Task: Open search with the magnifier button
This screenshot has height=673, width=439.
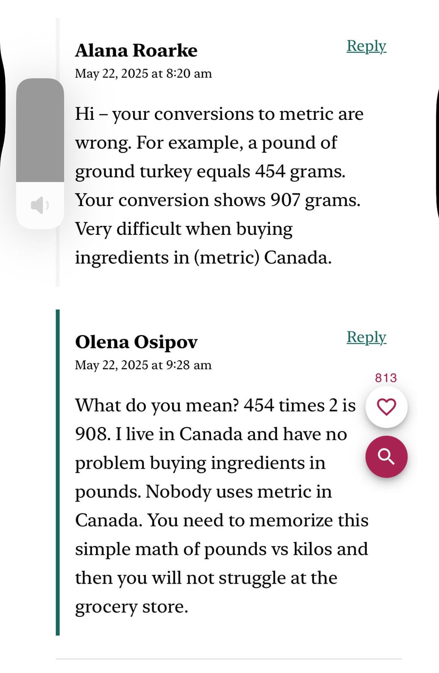Action: pos(386,457)
